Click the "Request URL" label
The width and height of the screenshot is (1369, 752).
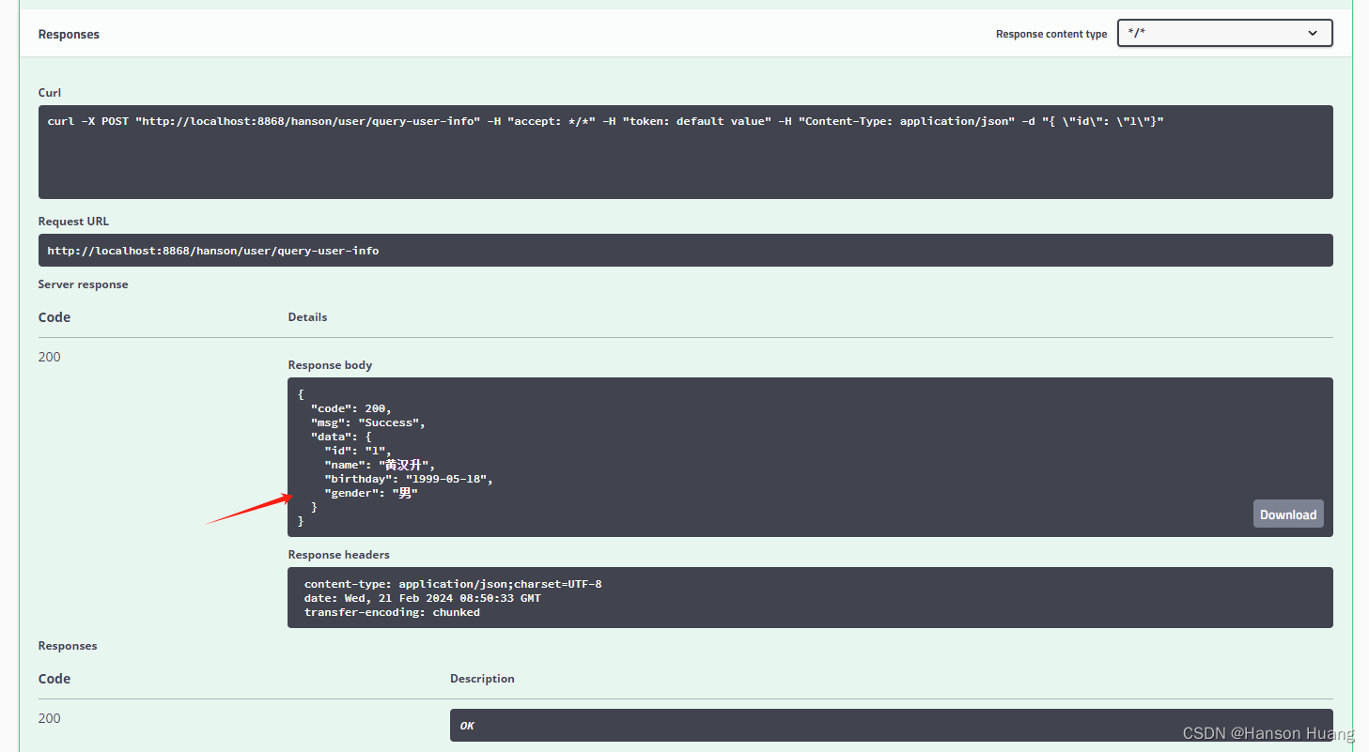click(x=73, y=222)
